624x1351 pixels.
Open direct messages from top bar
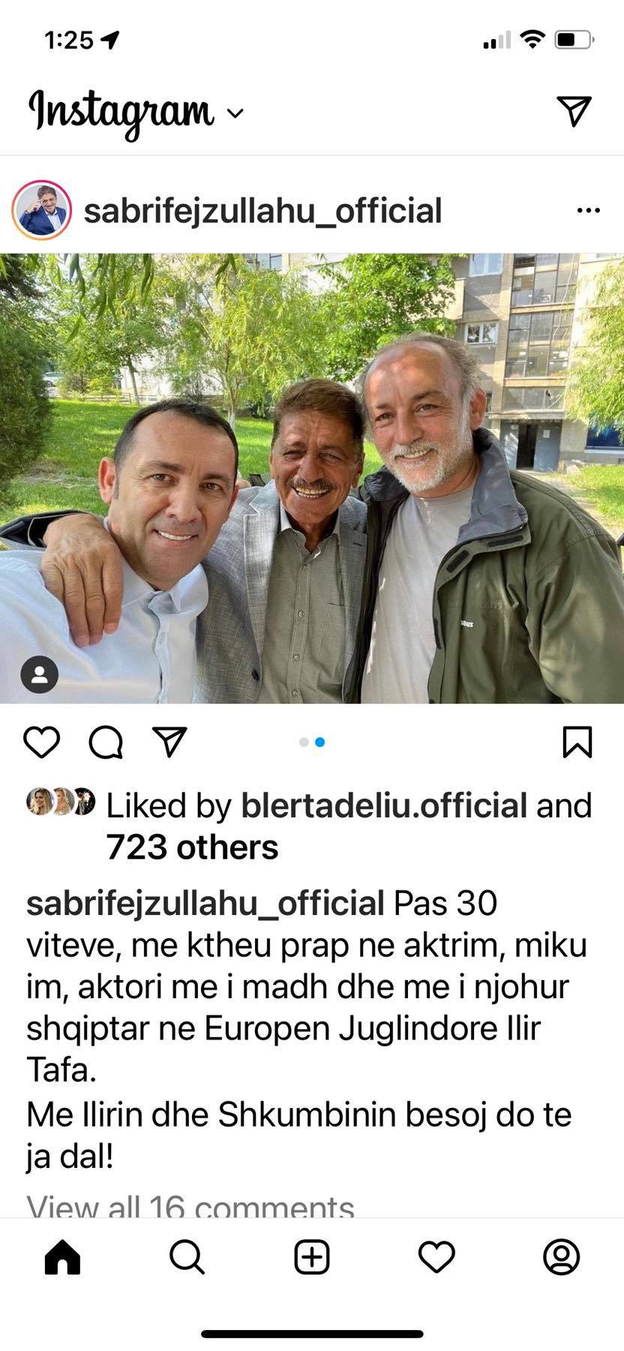tap(574, 111)
